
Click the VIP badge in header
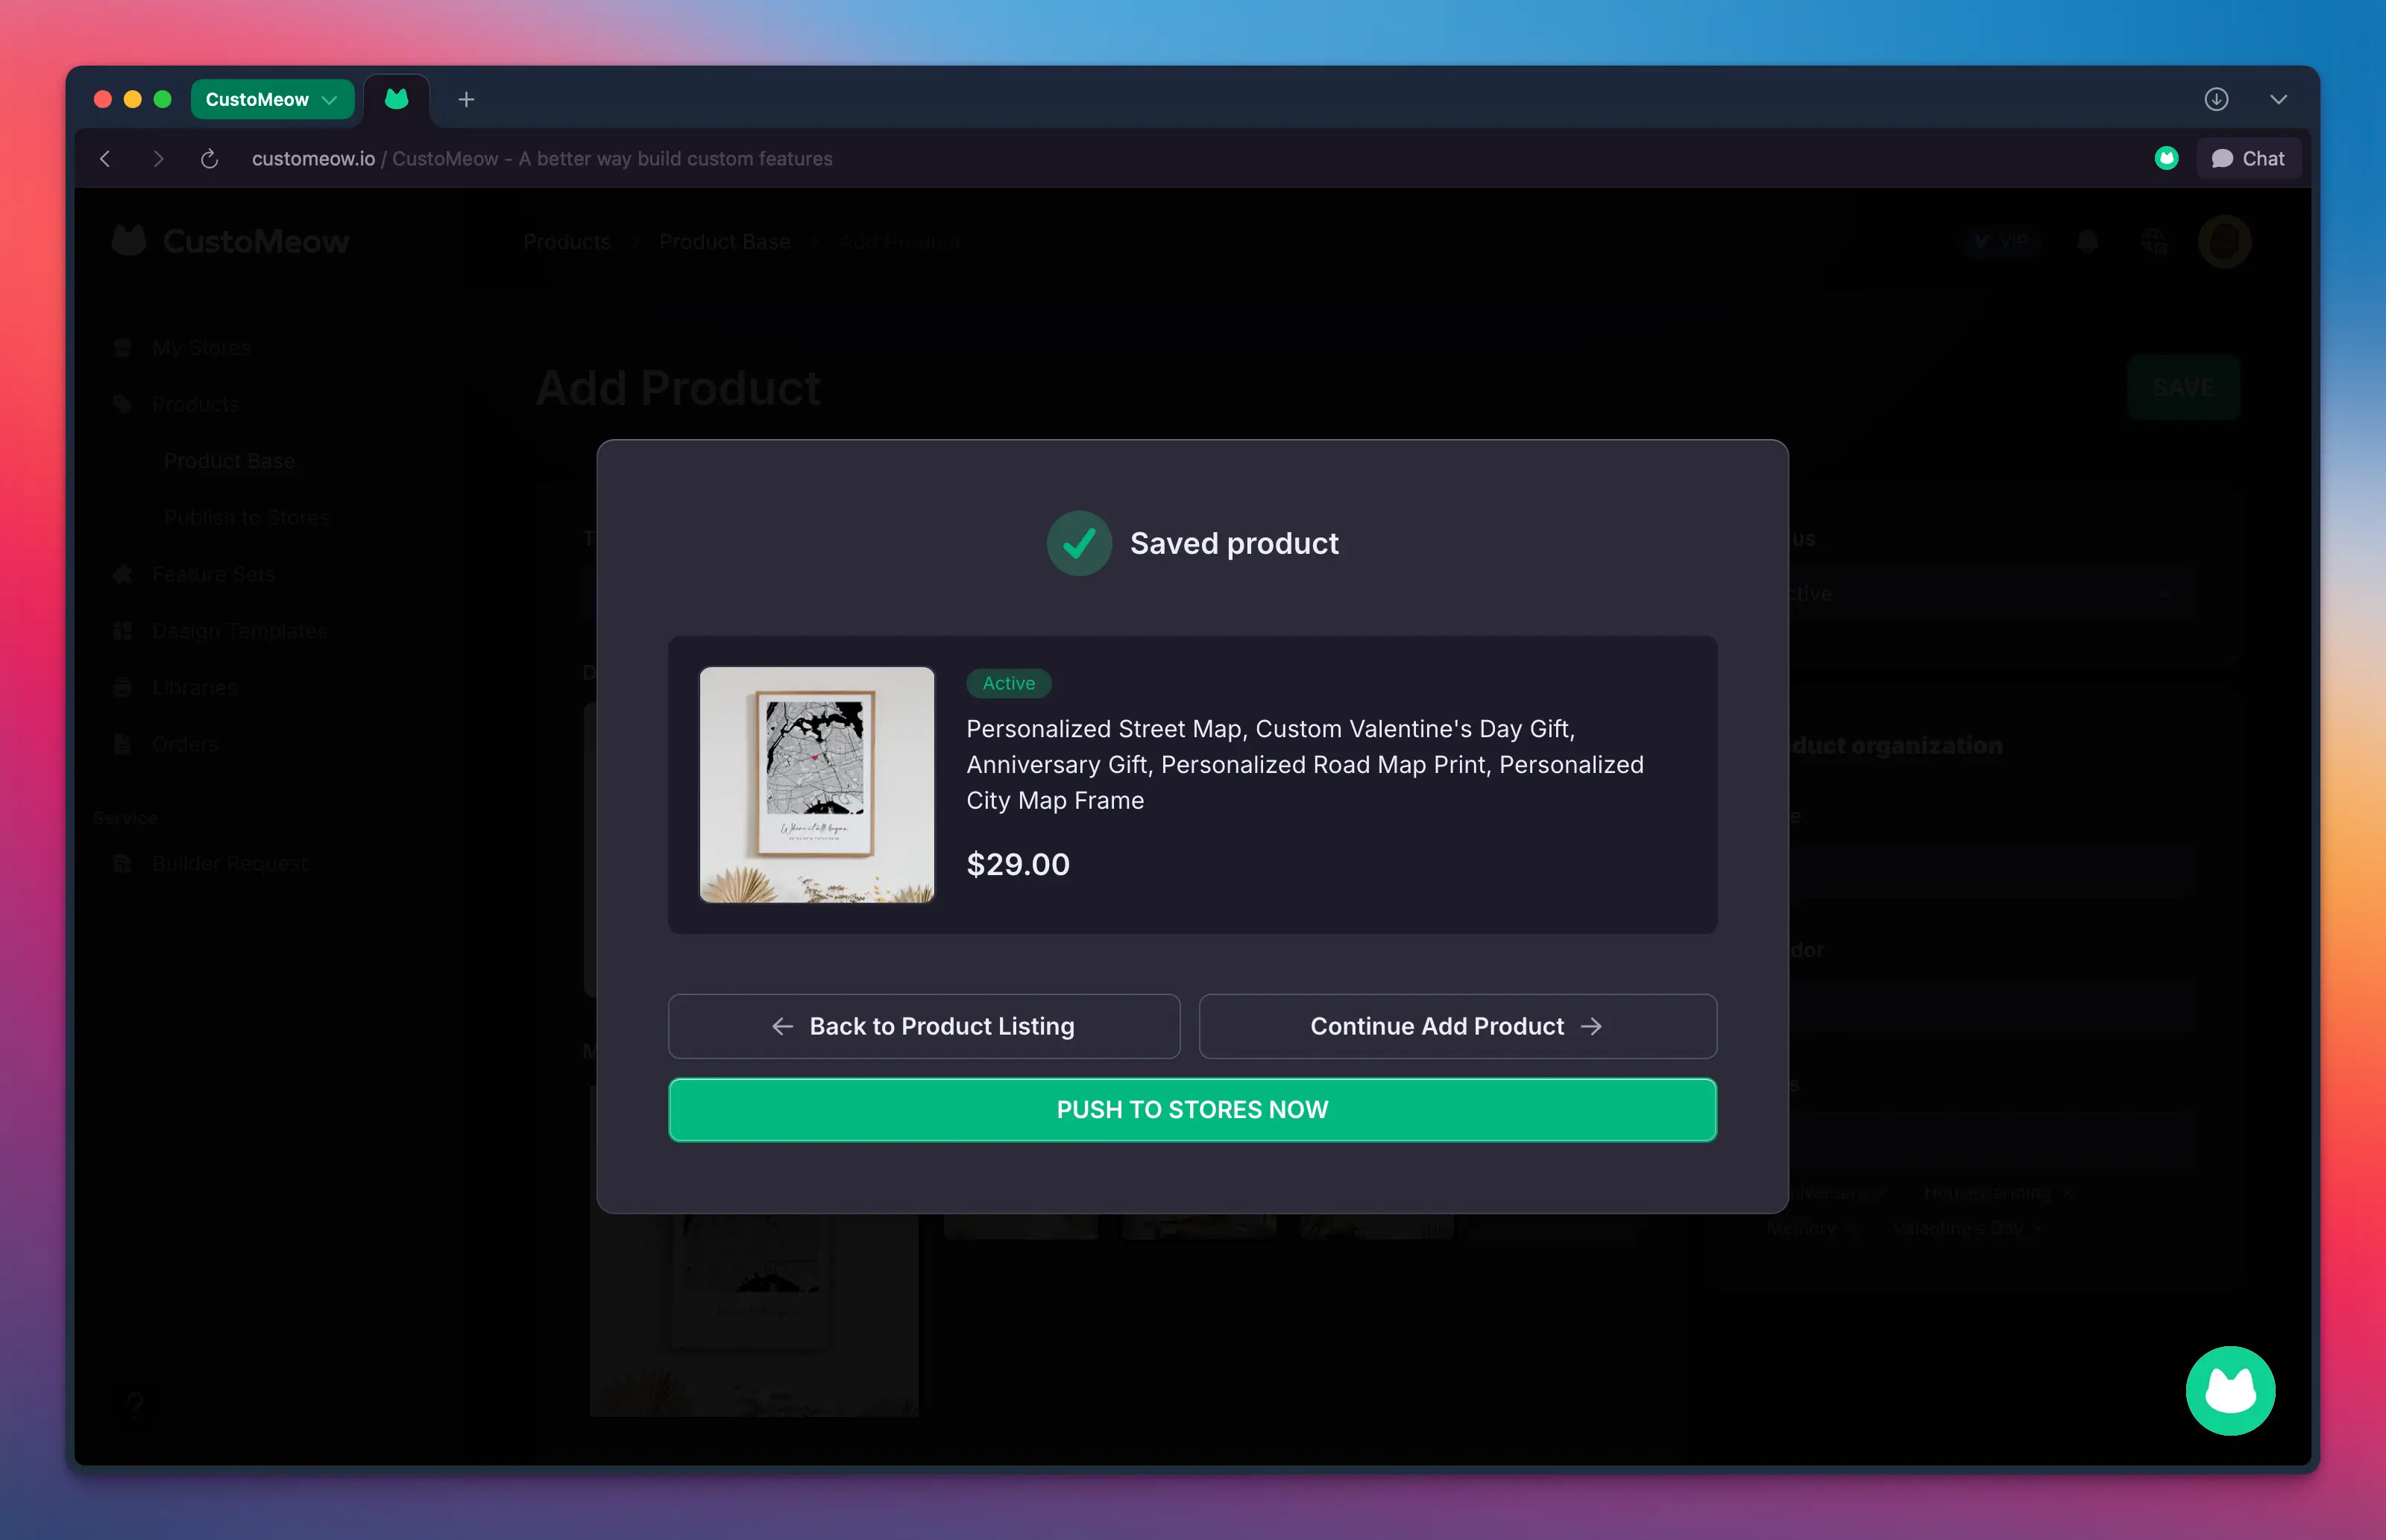[2001, 242]
